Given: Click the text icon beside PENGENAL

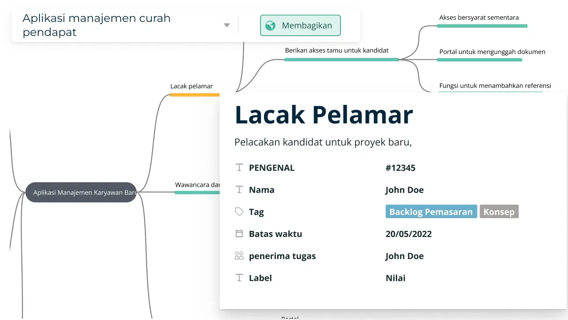Looking at the screenshot, I should (239, 168).
